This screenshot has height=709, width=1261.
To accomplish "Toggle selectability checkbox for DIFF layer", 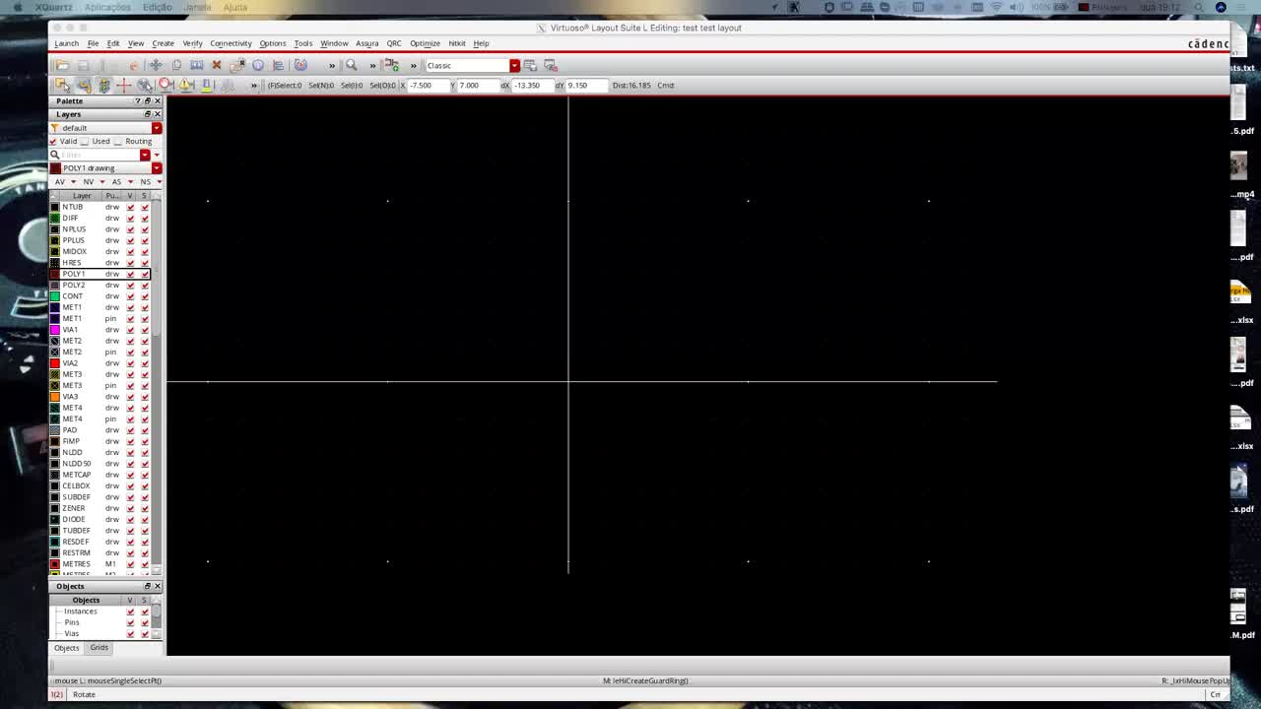I will click(145, 218).
